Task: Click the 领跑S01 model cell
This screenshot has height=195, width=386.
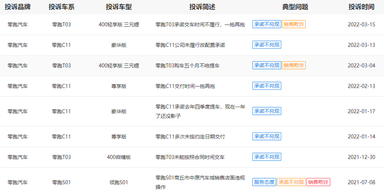Action: coord(119,182)
